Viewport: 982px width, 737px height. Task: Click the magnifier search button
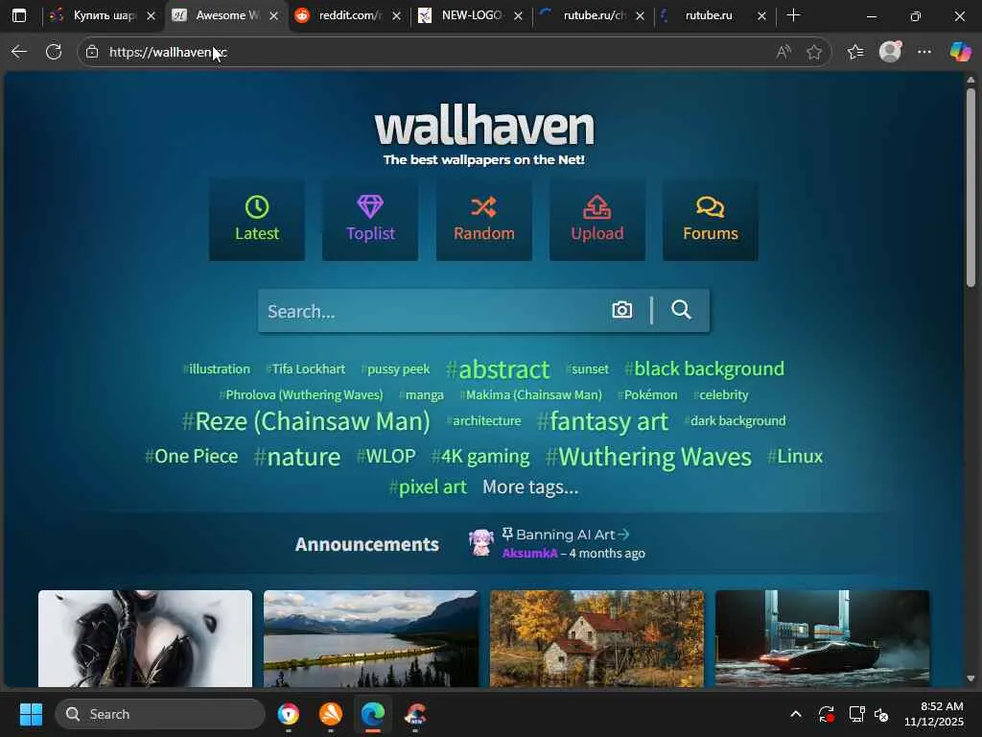point(682,310)
